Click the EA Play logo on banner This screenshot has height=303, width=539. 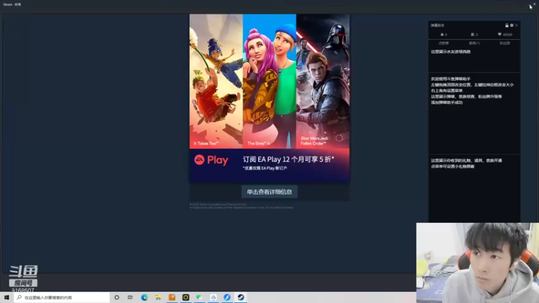(211, 160)
